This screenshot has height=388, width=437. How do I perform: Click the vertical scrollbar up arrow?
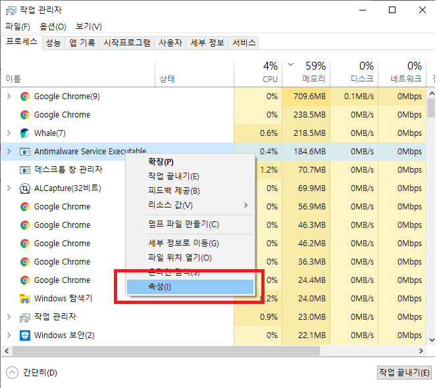point(432,93)
